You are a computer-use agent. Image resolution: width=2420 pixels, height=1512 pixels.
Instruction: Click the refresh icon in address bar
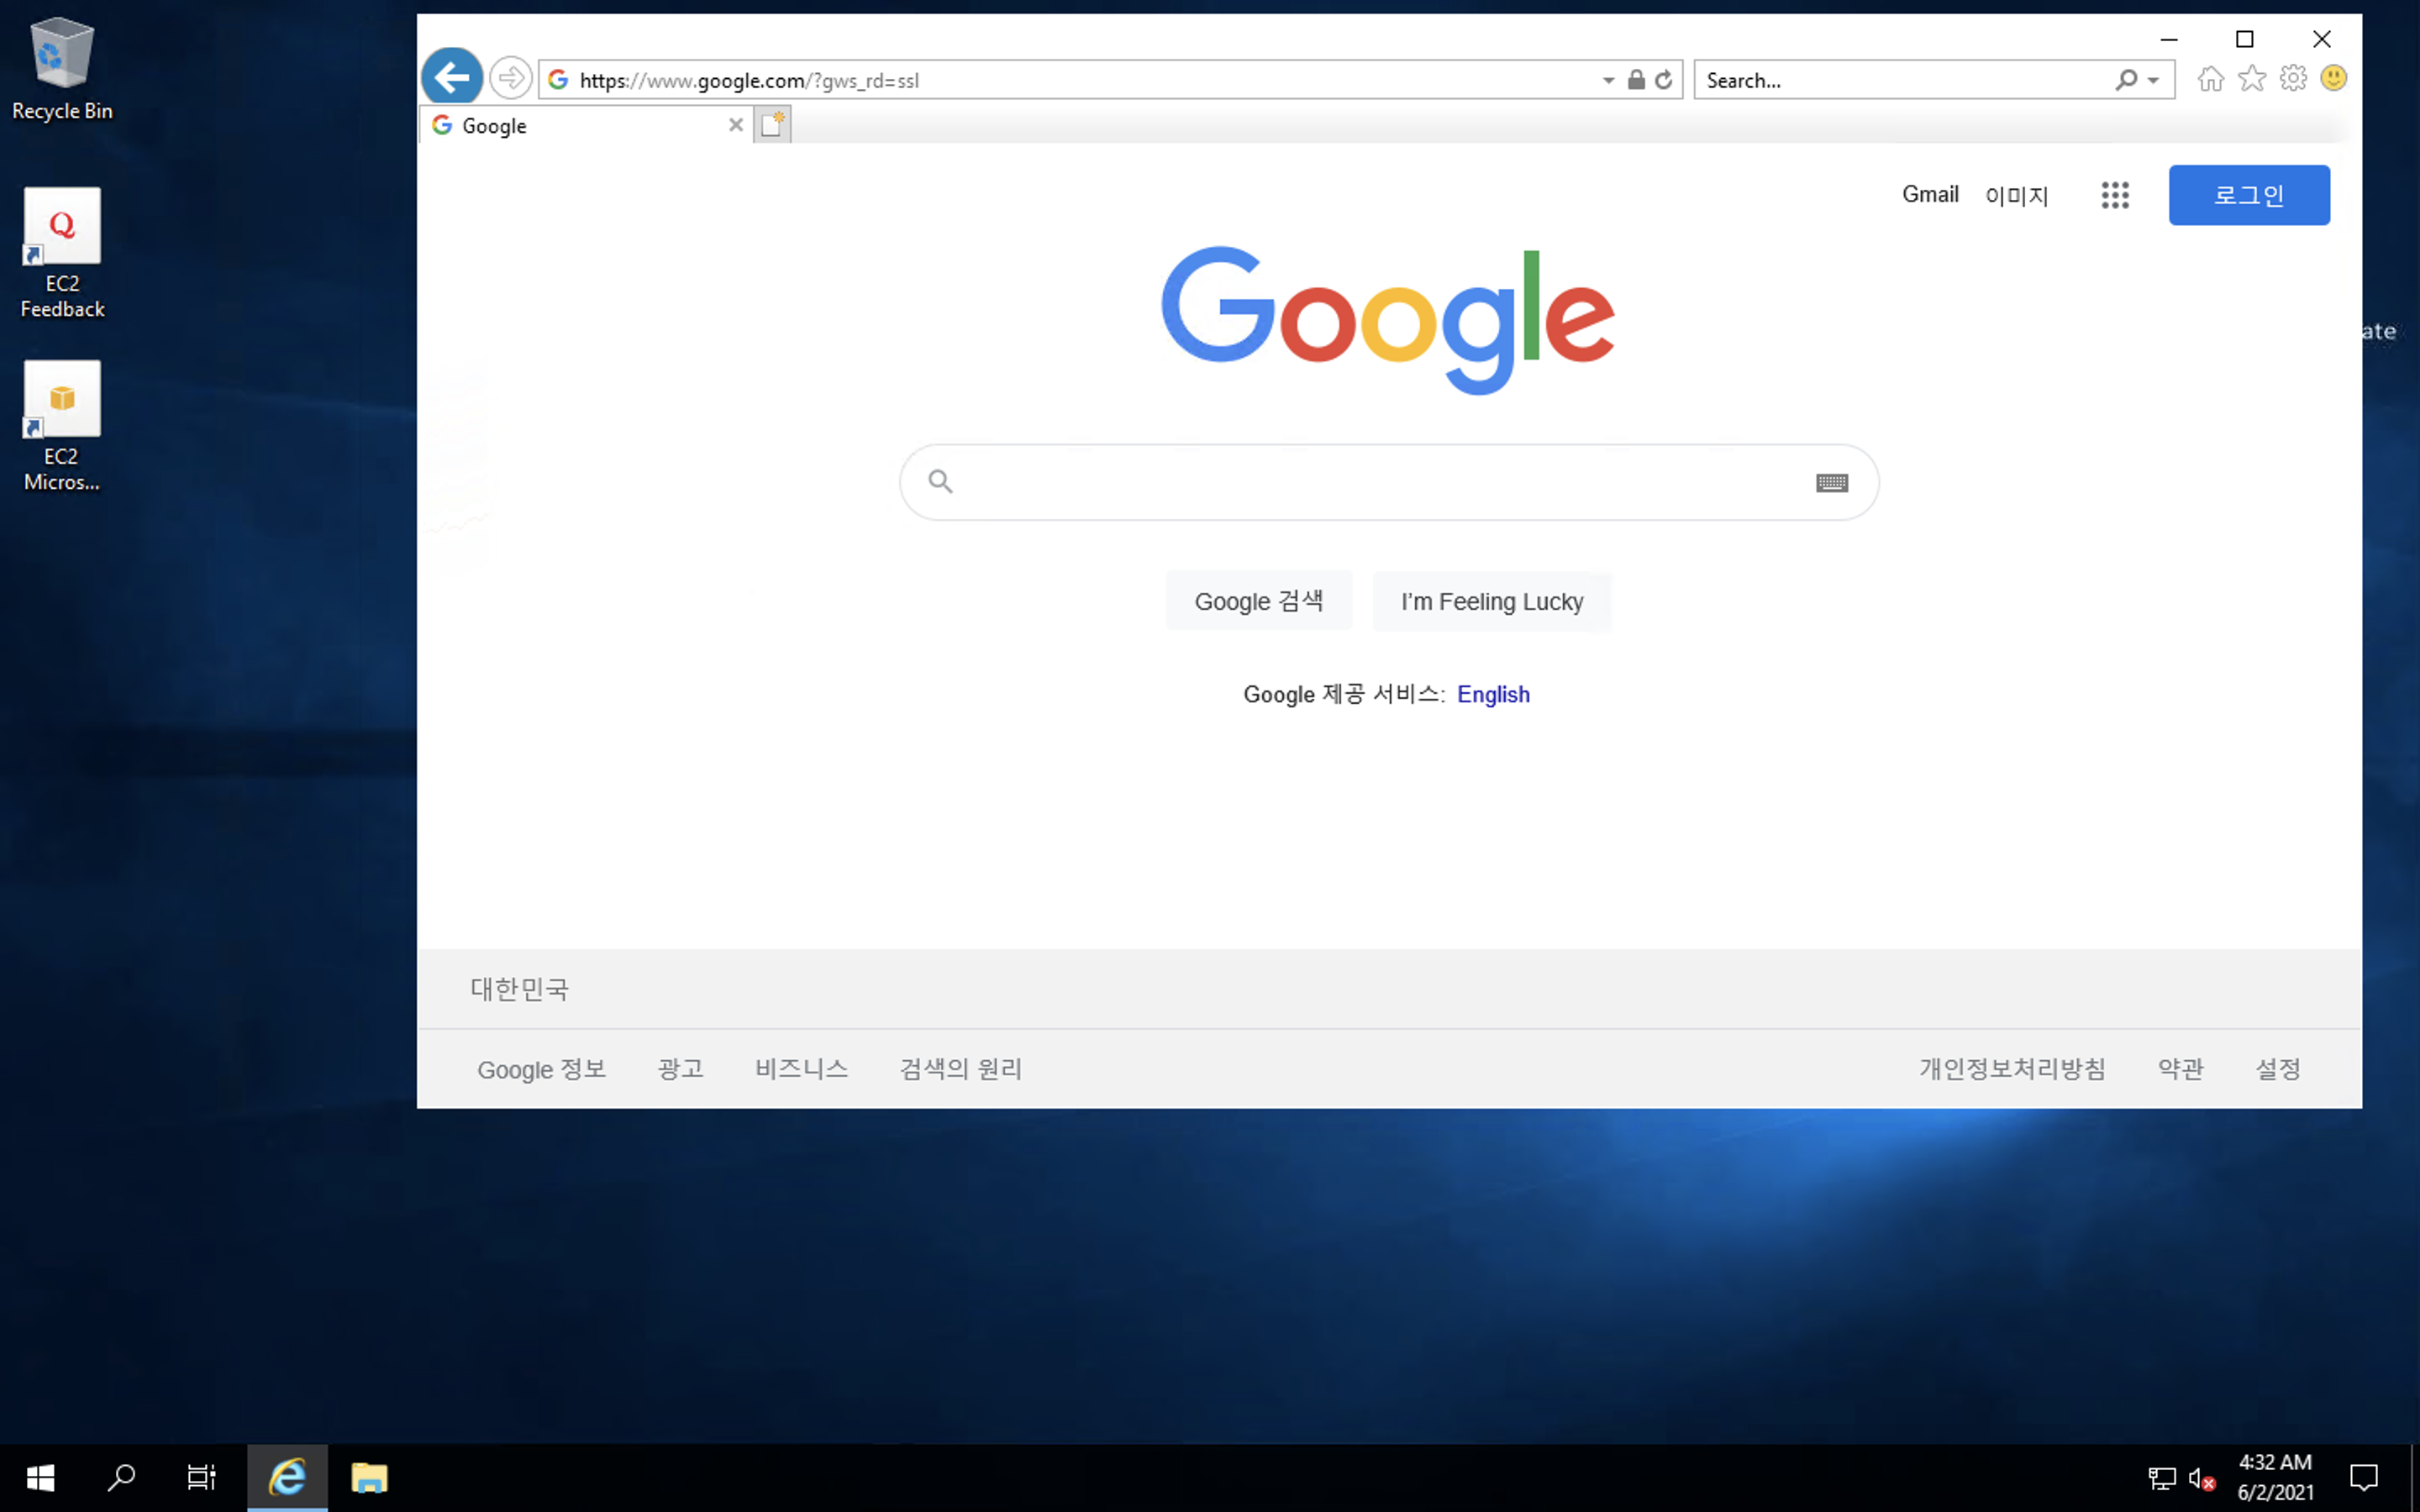[x=1663, y=80]
